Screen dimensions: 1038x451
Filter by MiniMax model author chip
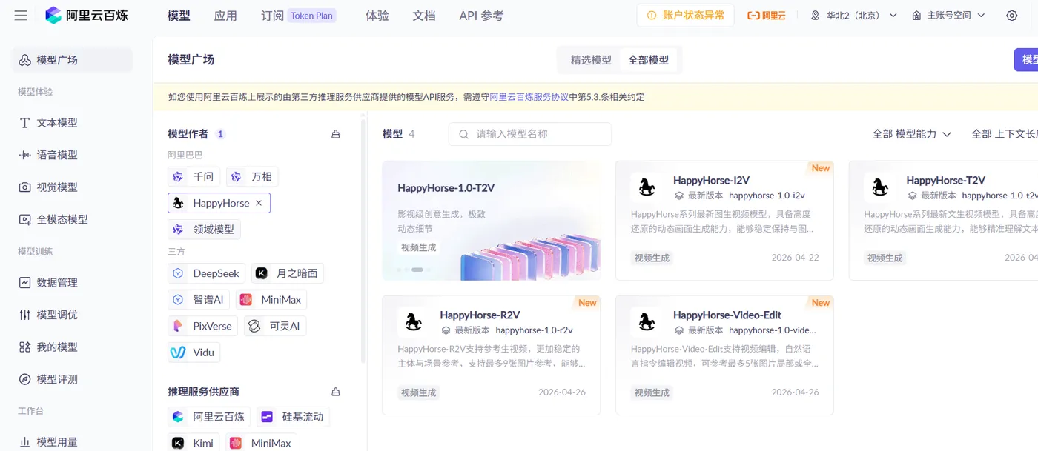(x=271, y=300)
